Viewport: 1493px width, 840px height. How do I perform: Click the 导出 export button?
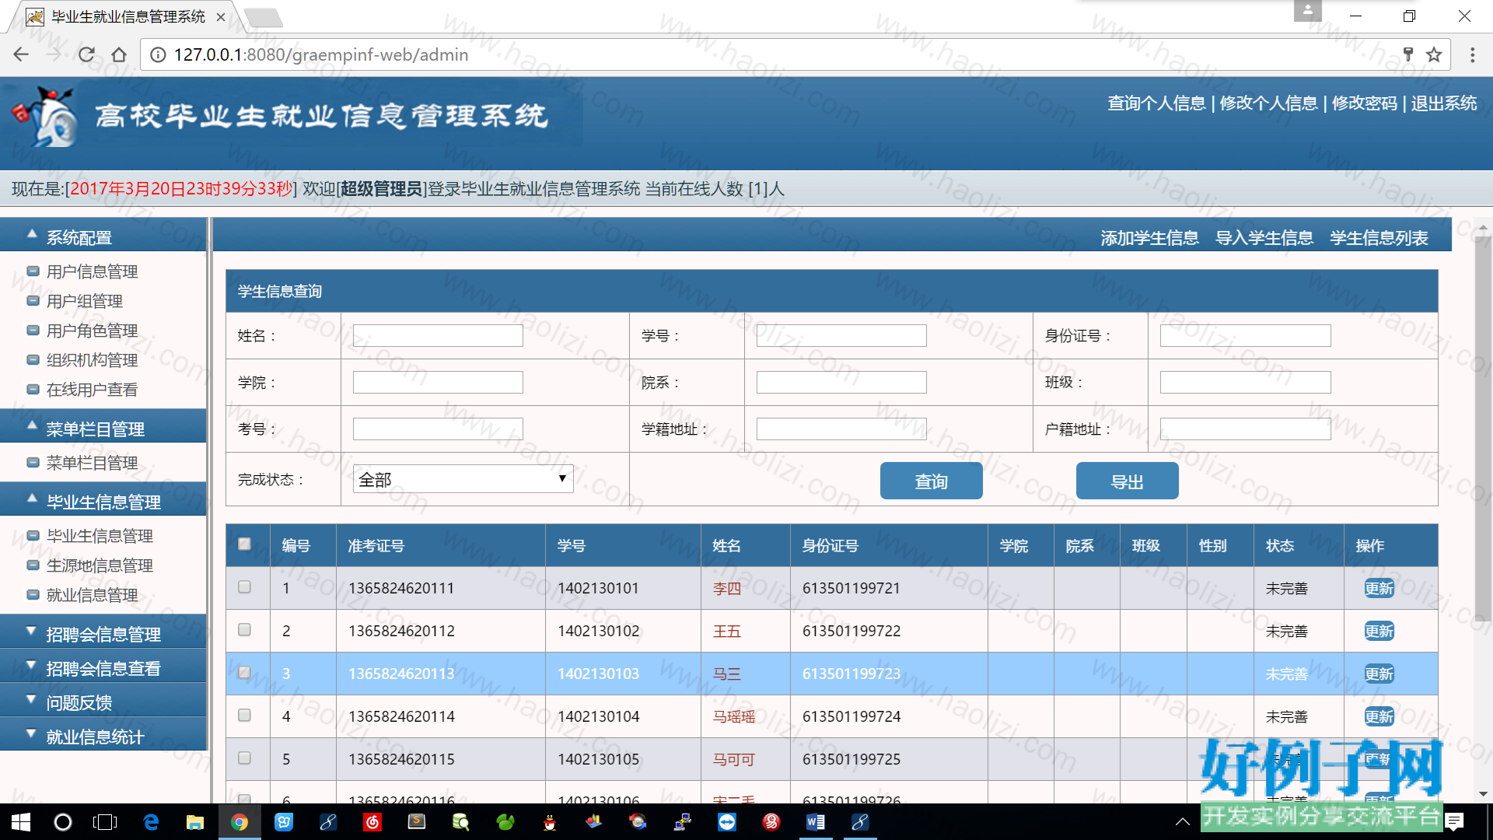click(x=1128, y=481)
